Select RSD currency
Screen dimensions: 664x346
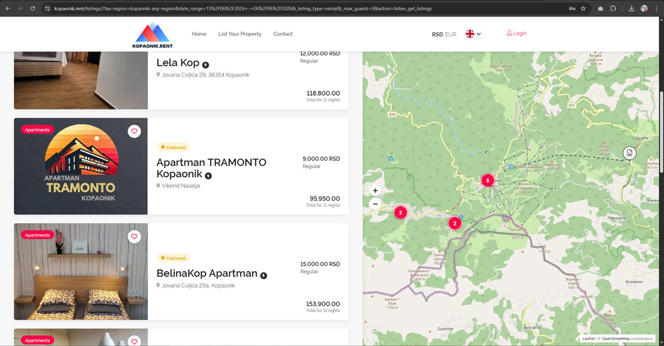(x=437, y=35)
